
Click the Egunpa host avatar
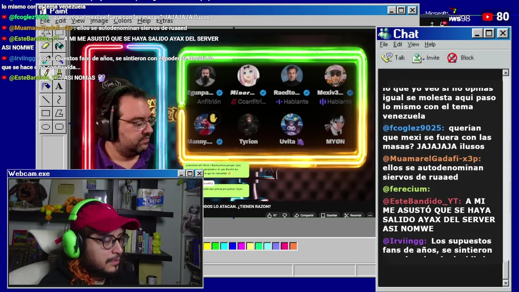[205, 76]
